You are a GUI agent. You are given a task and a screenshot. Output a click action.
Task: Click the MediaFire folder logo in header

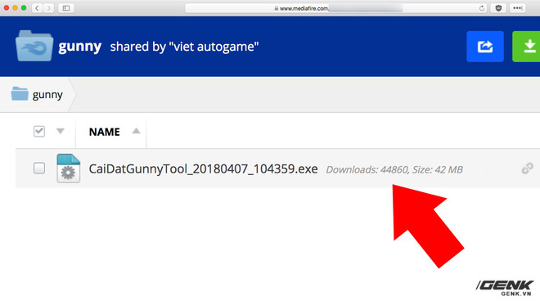(34, 46)
